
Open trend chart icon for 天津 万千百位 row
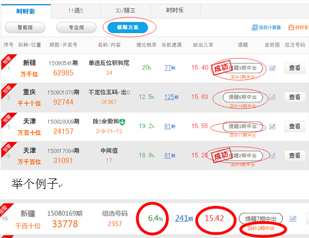coord(272,155)
